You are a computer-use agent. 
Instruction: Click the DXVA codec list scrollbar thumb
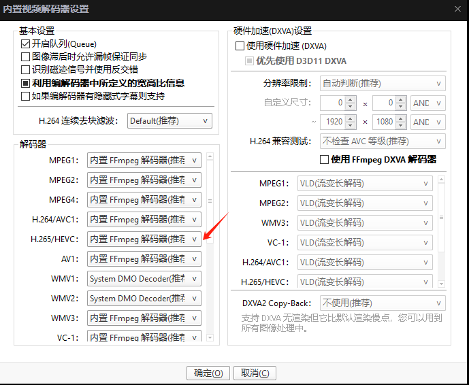click(x=441, y=217)
